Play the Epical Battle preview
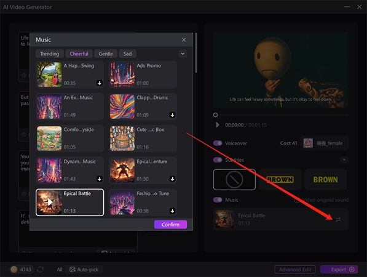The image size is (367, 277). 50,202
